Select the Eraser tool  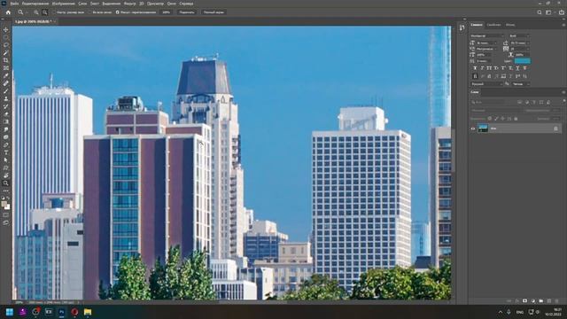click(x=6, y=114)
